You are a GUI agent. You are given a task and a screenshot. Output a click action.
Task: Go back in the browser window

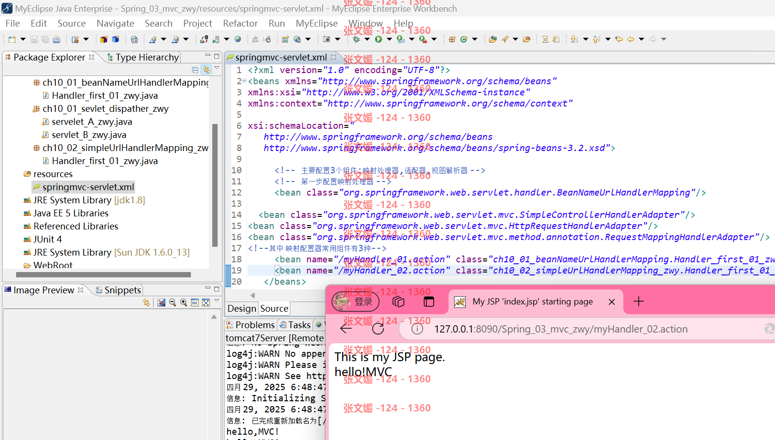346,329
